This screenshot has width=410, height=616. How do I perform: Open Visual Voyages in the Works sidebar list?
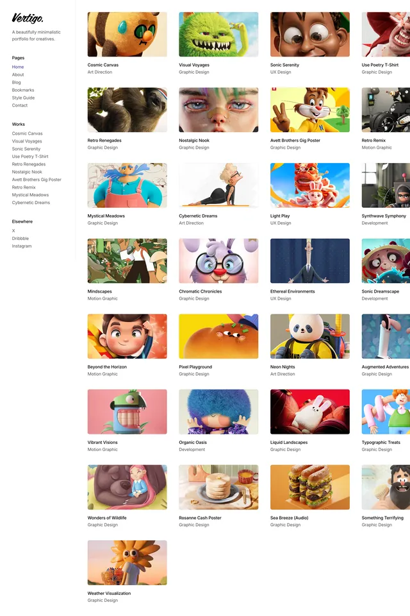point(27,141)
